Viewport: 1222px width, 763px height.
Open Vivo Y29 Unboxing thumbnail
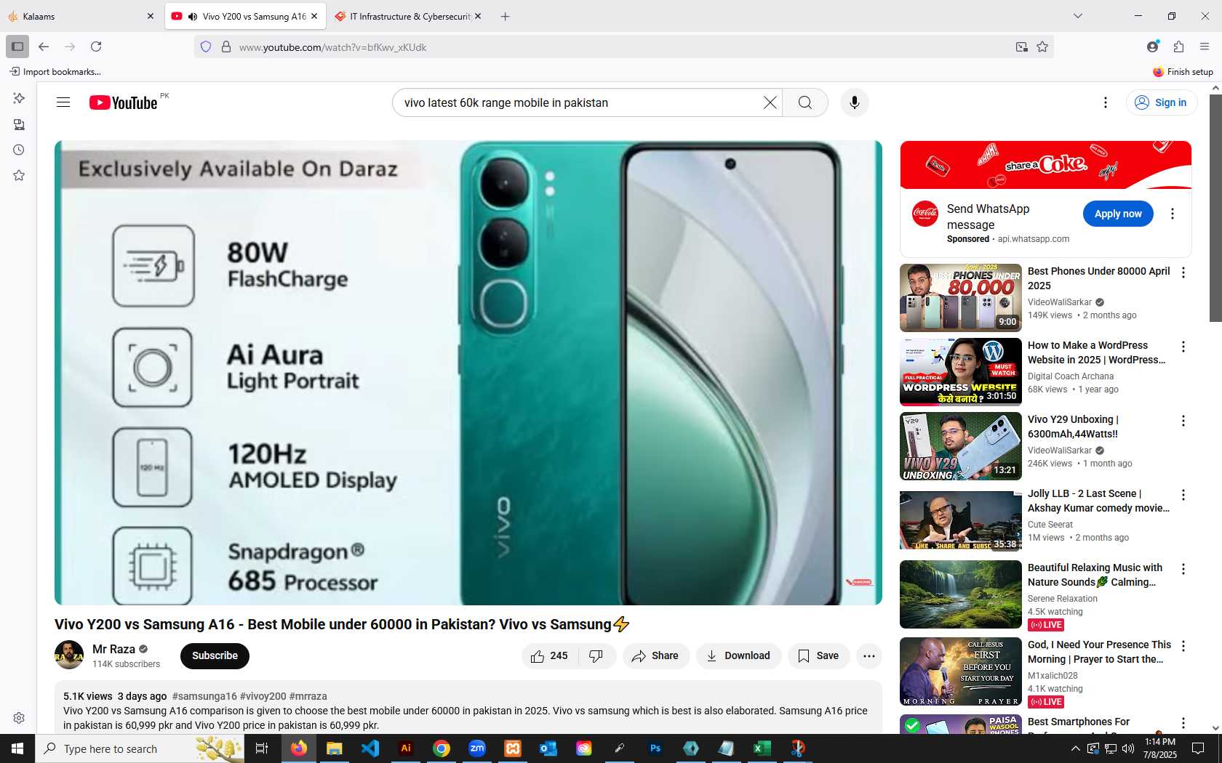961,446
